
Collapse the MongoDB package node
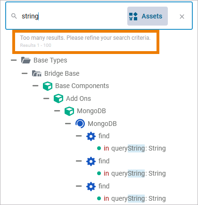(57, 111)
